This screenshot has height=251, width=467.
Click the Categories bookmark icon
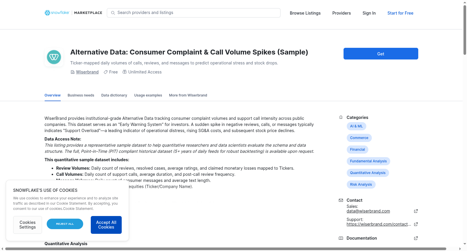point(341,117)
